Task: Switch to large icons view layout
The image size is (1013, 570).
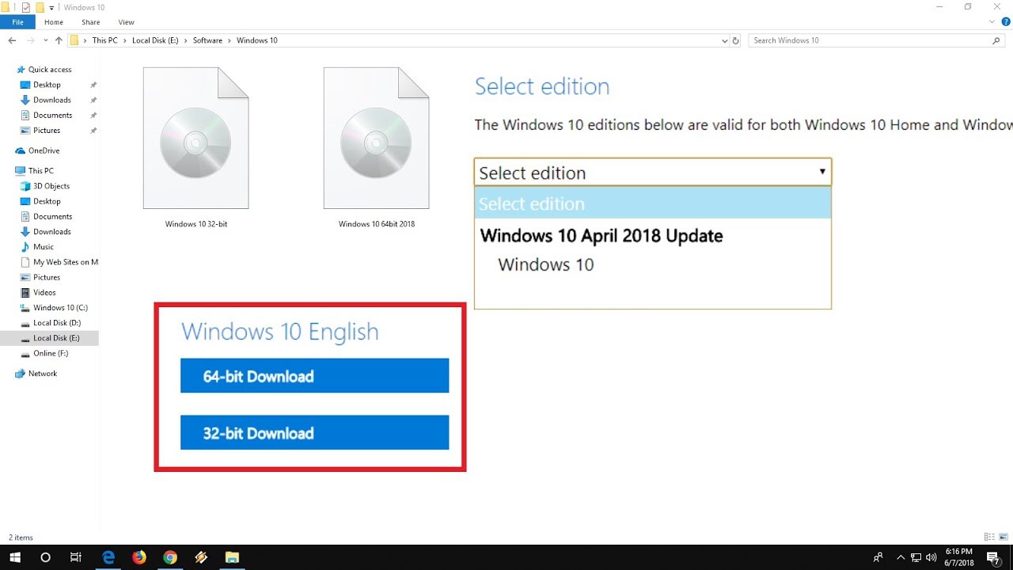Action: pyautogui.click(x=1002, y=538)
